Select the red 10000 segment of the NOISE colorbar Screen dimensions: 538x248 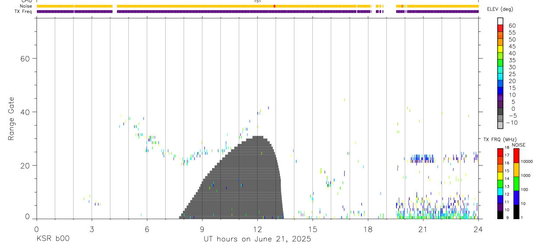pyautogui.click(x=517, y=156)
